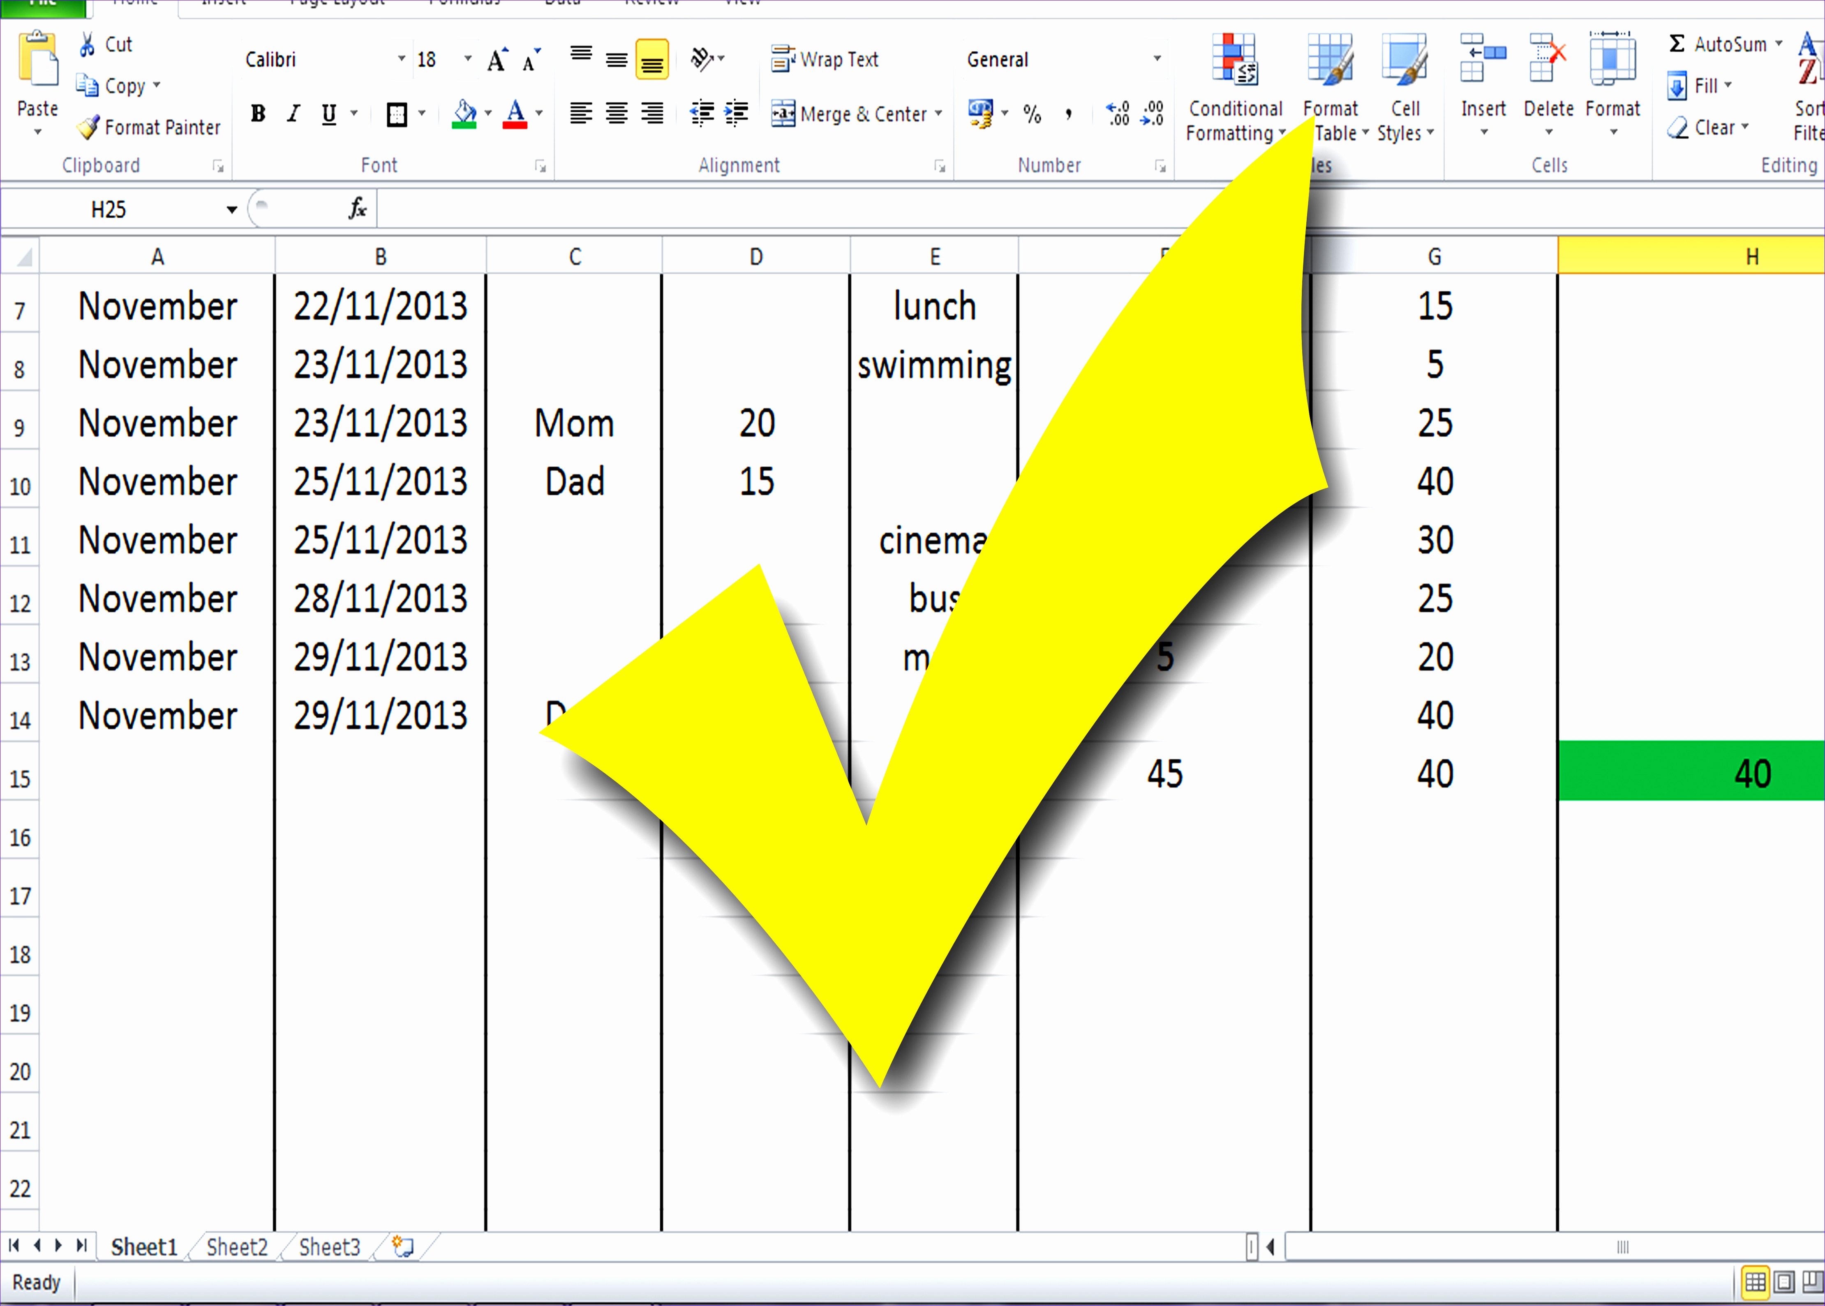Open the Clear options dropdown

(x=1744, y=127)
